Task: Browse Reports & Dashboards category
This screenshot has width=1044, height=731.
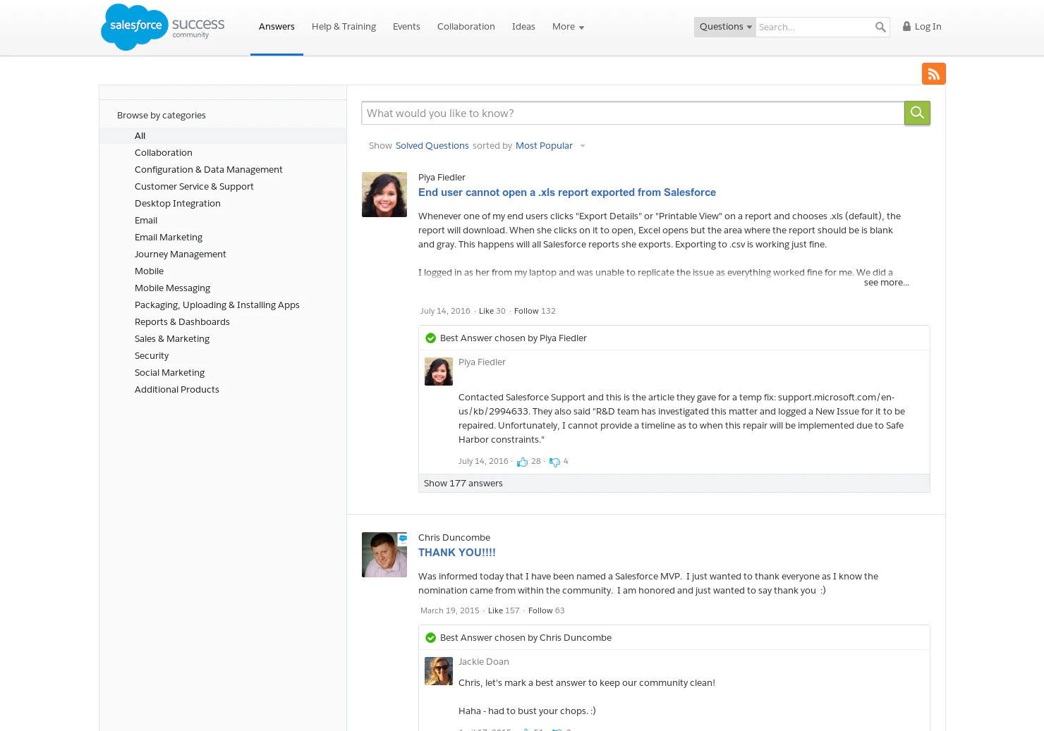Action: (x=182, y=322)
